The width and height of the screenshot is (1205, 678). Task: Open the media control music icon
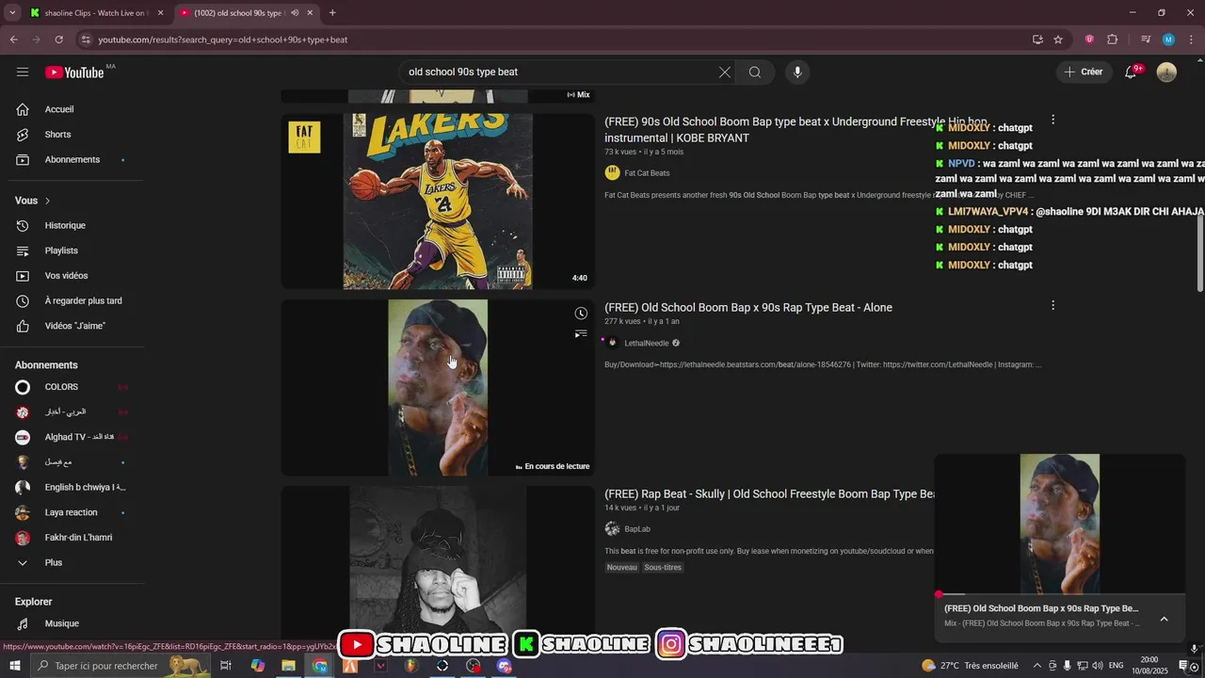coord(1146,40)
